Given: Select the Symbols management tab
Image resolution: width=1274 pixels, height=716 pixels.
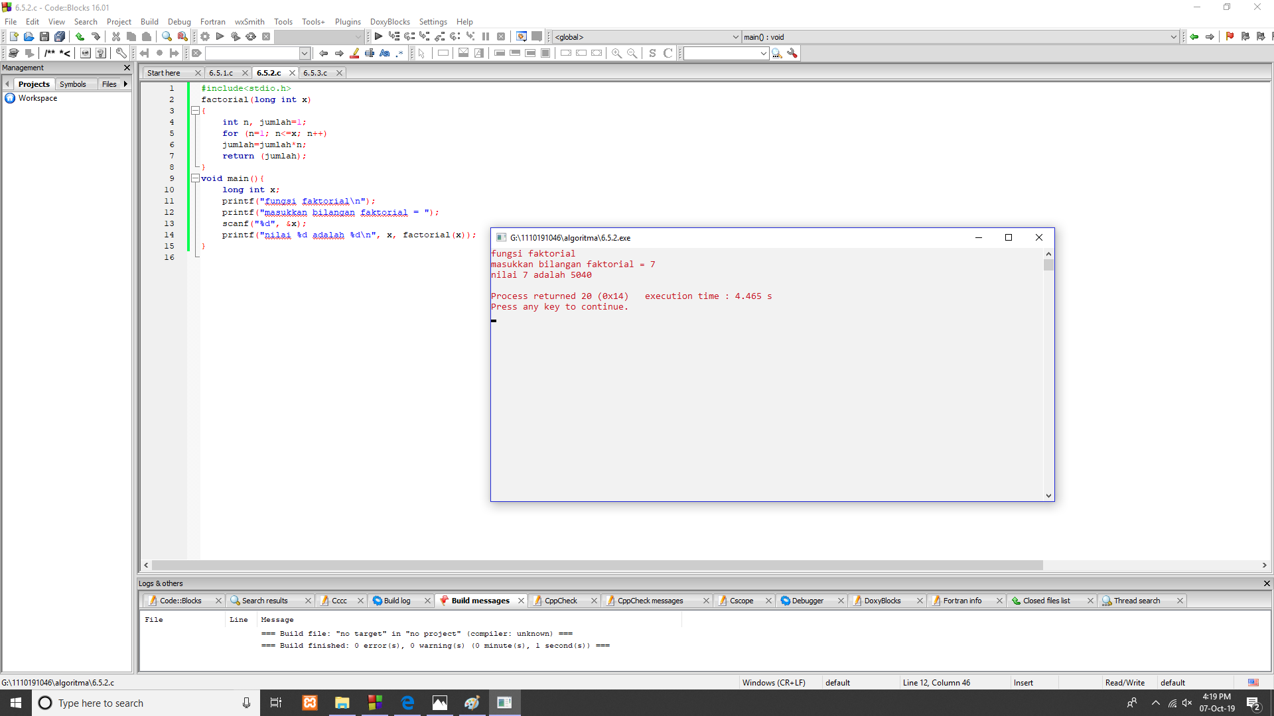Looking at the screenshot, I should pos(73,84).
